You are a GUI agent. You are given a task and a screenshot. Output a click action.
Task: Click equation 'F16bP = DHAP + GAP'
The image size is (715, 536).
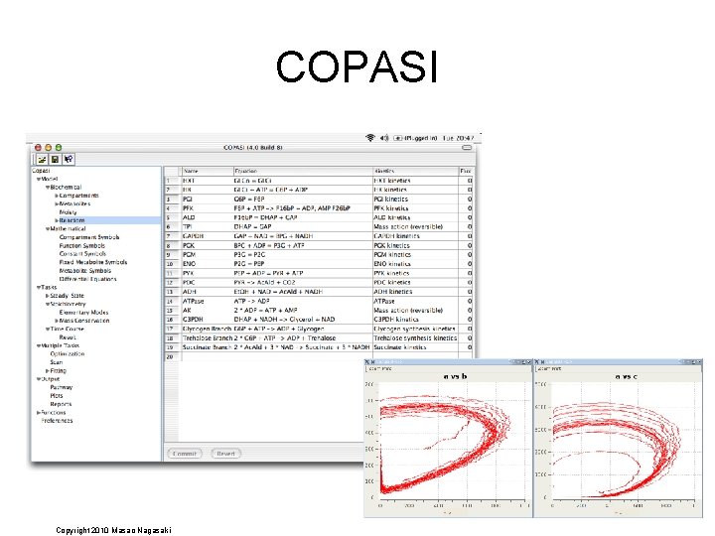[265, 217]
